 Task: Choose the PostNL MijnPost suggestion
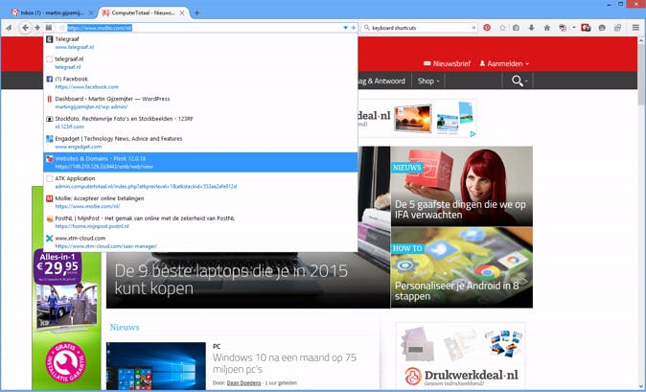point(200,222)
